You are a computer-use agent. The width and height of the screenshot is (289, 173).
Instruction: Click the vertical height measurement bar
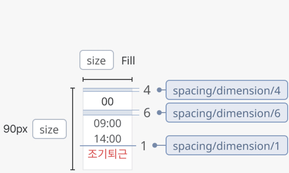point(72,129)
